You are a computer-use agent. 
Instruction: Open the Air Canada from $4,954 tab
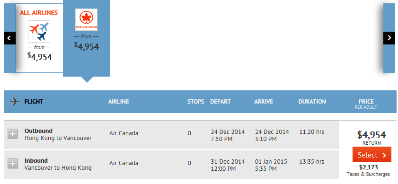(87, 38)
